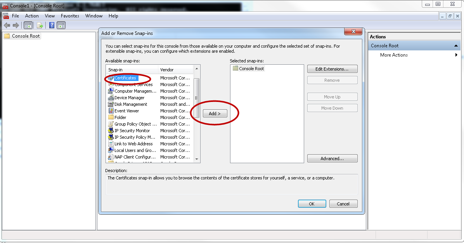Click the Edit Extensions button

(x=332, y=69)
